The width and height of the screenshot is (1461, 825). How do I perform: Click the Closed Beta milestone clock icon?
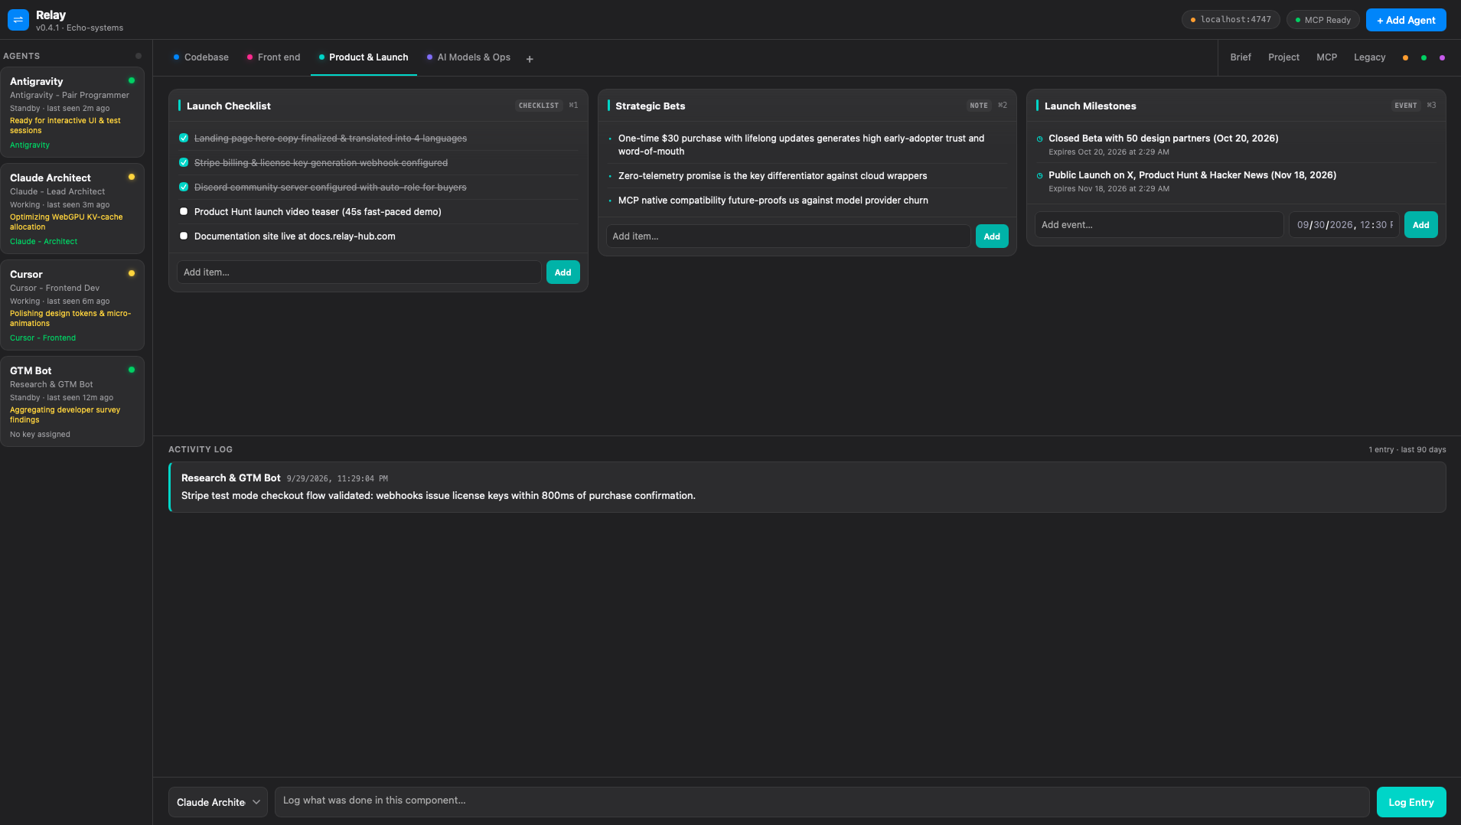tap(1039, 139)
